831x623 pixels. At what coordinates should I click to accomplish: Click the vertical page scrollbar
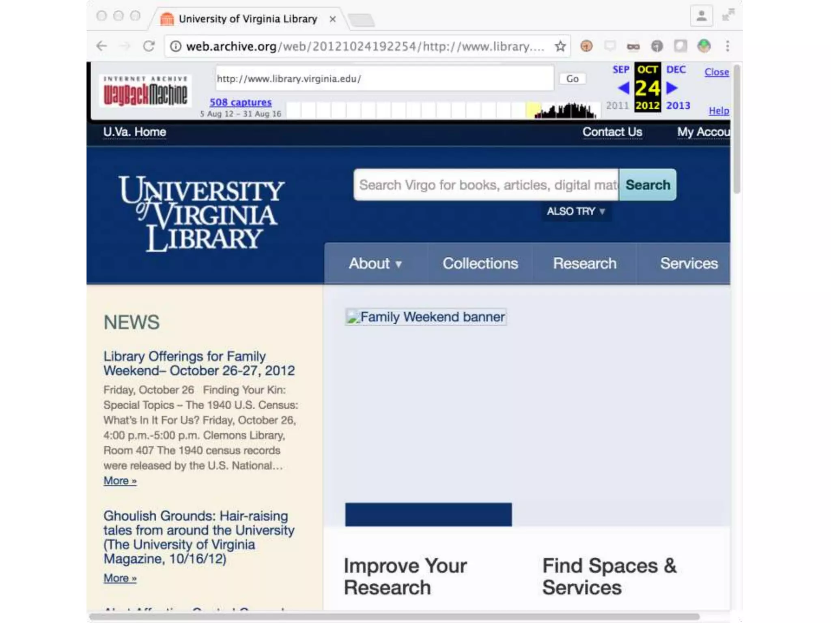pyautogui.click(x=736, y=130)
